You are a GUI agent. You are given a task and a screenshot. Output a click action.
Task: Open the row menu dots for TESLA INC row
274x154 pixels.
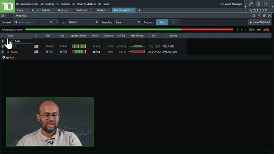(x=3, y=47)
